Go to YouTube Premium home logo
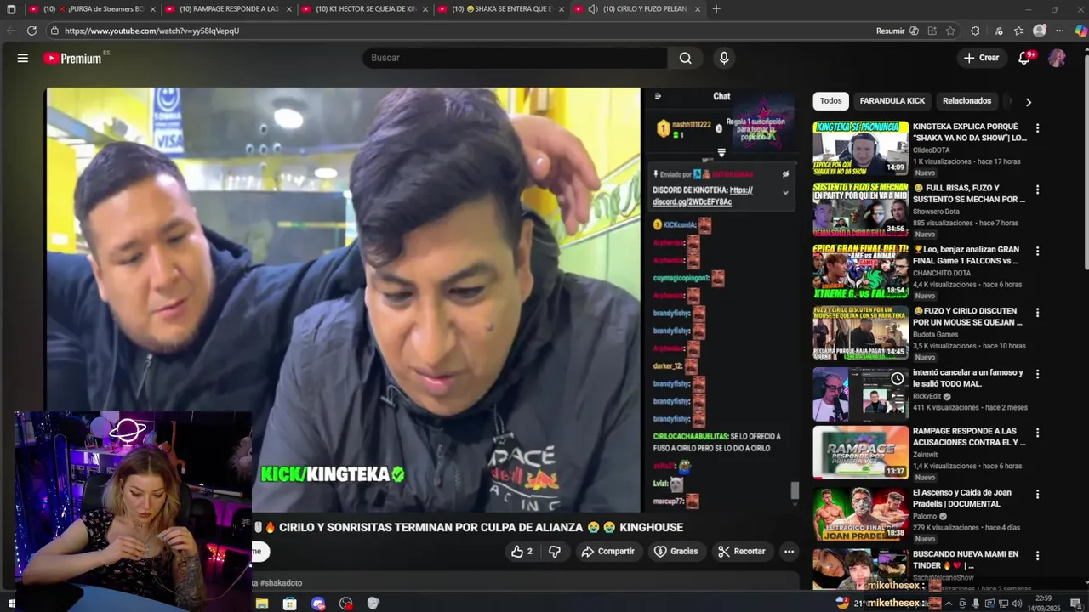 [x=73, y=58]
